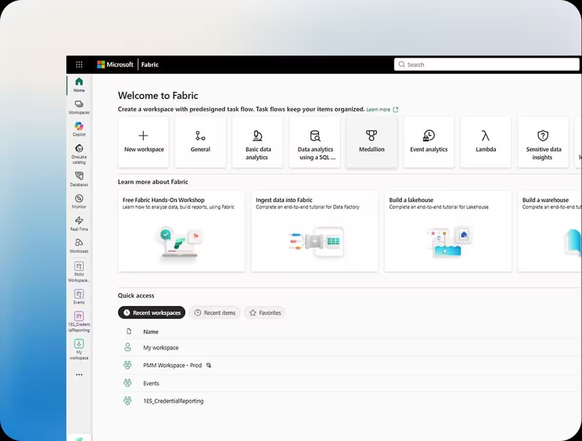Choose the Event analytics task flow
This screenshot has height=441, width=582.
pos(429,142)
